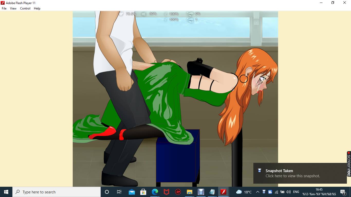The width and height of the screenshot is (351, 197).
Task: Open Microsoft Store from the taskbar
Action: [143, 192]
